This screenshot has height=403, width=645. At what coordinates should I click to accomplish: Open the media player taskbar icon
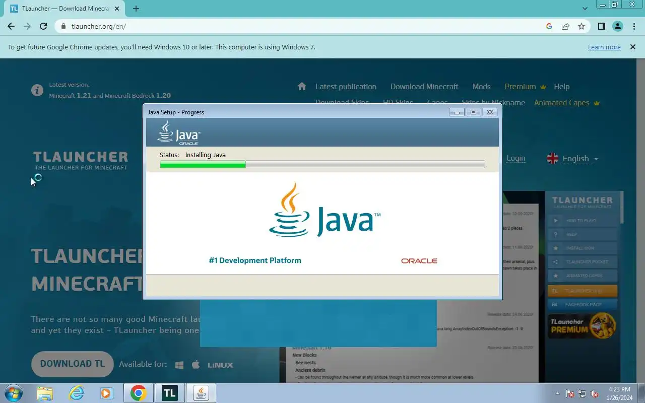click(106, 393)
